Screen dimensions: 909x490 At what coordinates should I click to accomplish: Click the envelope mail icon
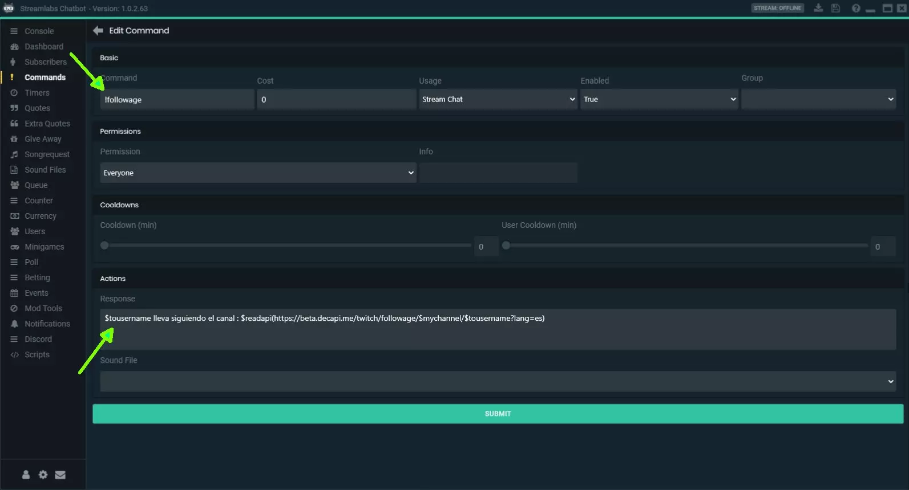click(60, 475)
